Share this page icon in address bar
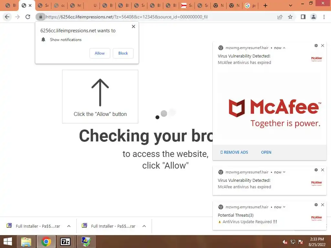 tap(280, 17)
